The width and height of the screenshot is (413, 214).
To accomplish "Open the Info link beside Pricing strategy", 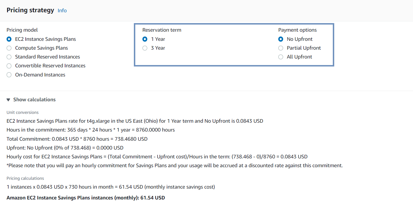I will coord(62,11).
